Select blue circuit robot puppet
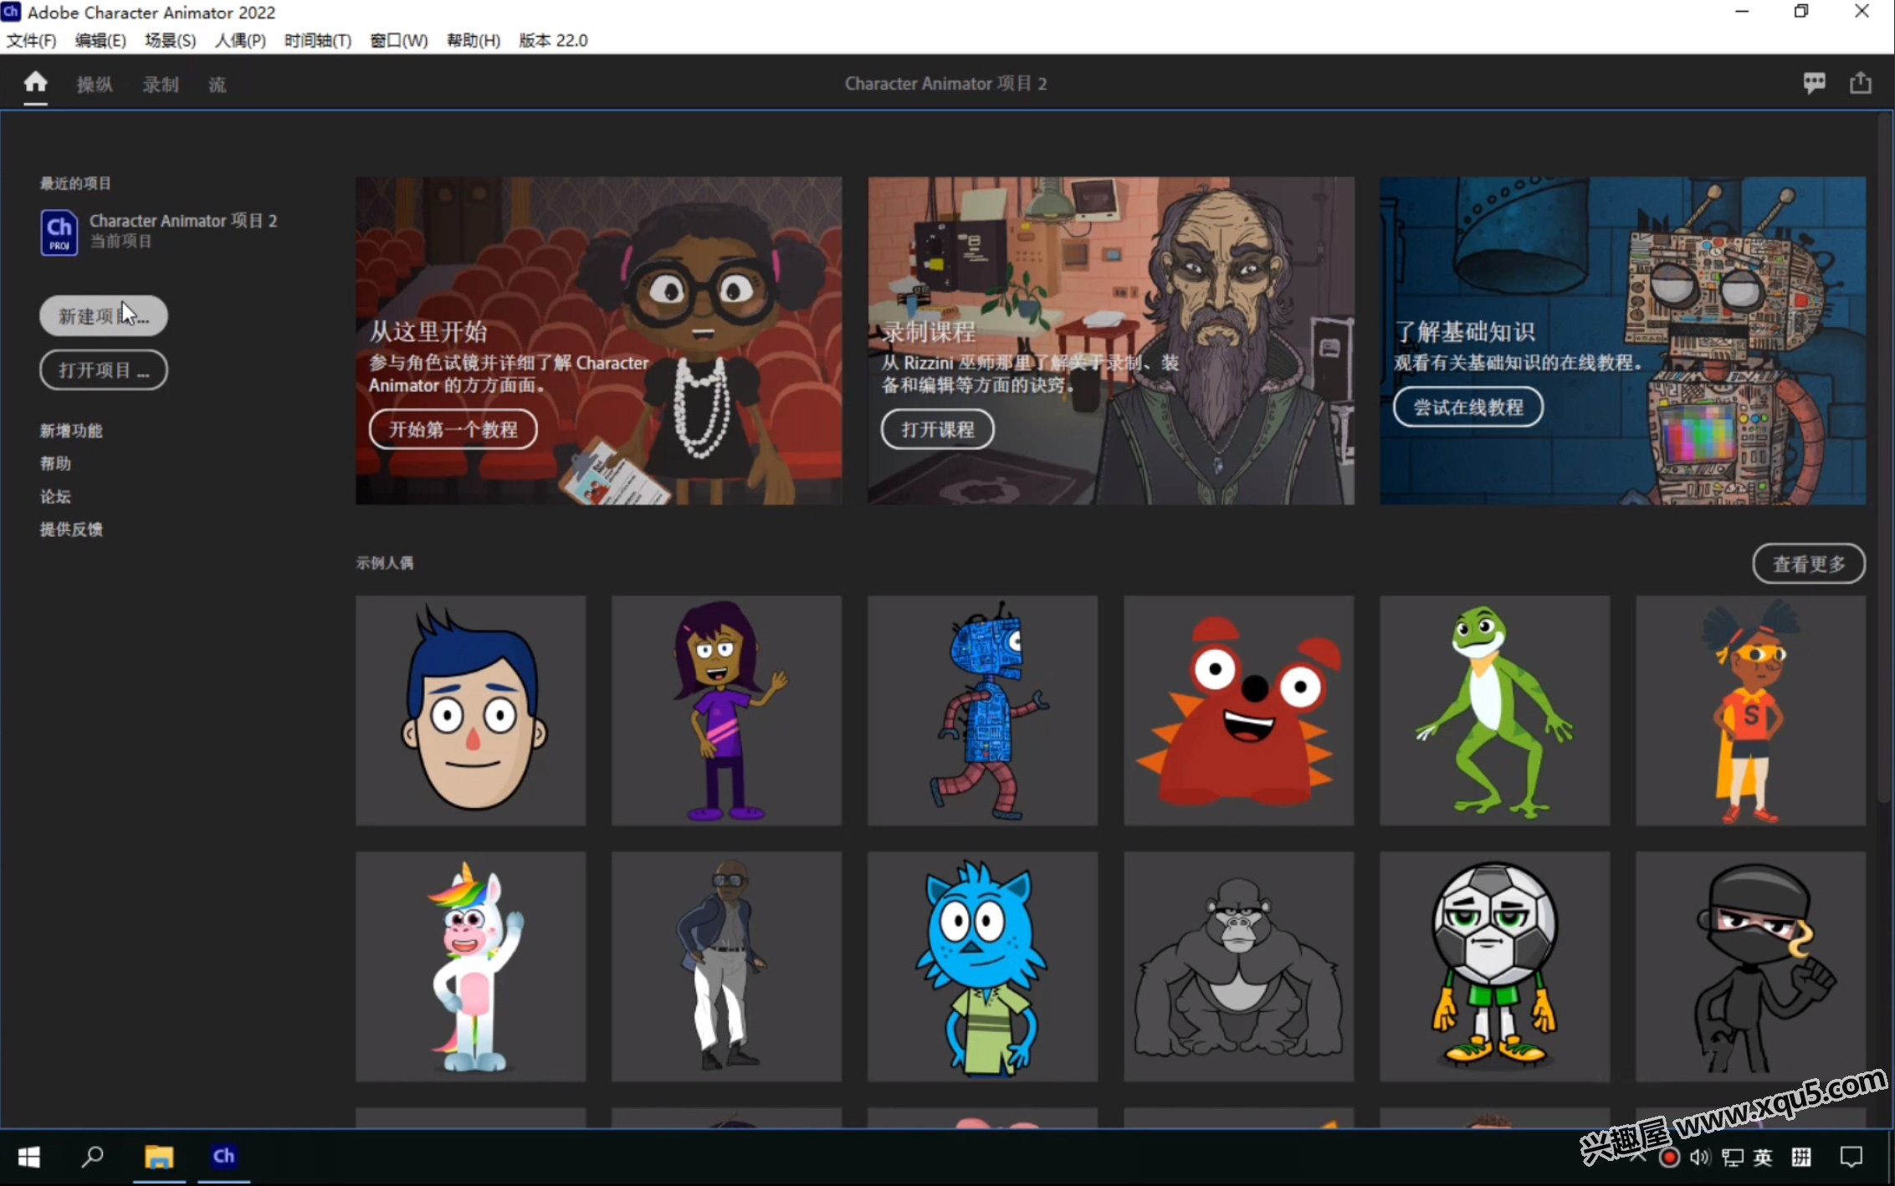This screenshot has width=1895, height=1186. (x=983, y=711)
